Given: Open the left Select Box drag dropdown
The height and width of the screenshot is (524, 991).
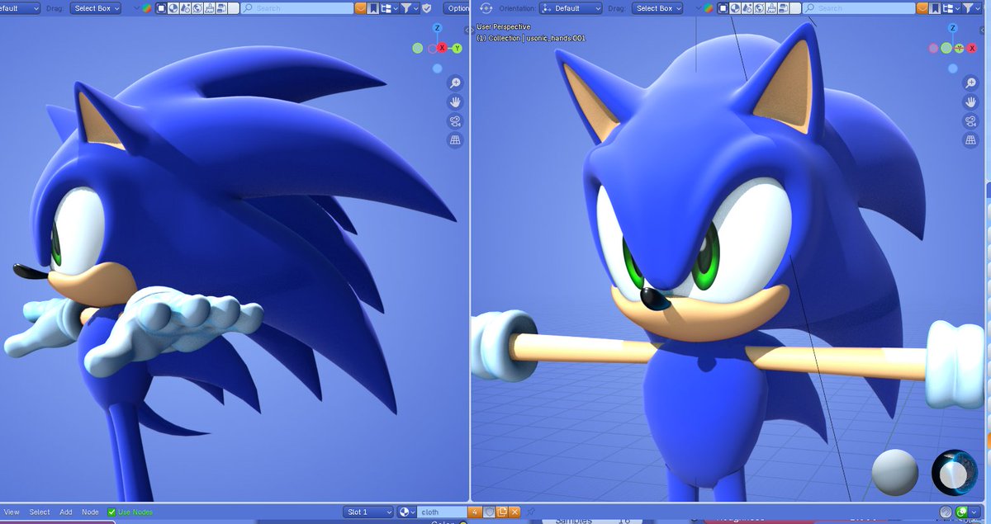Looking at the screenshot, I should point(95,8).
